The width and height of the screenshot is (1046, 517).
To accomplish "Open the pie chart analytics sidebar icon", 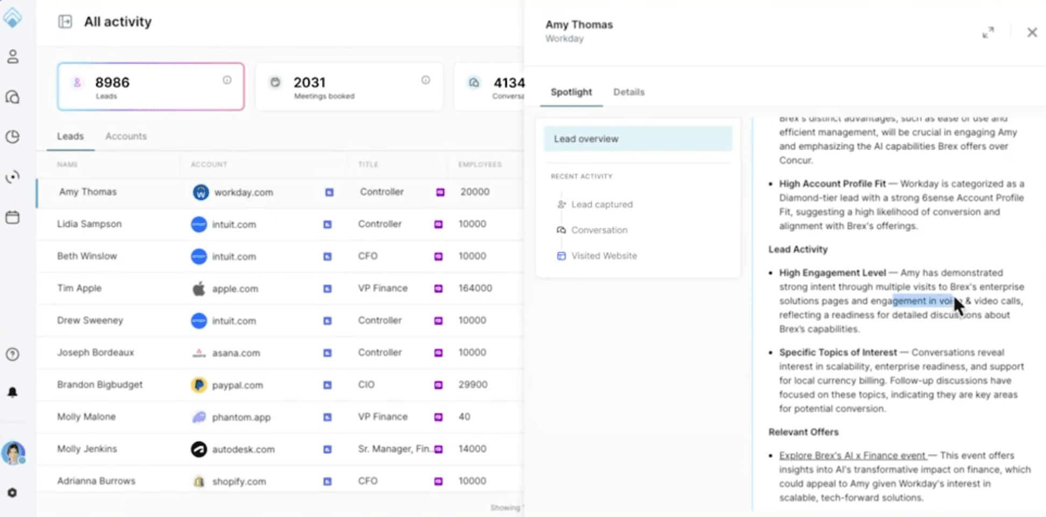I will pos(13,137).
